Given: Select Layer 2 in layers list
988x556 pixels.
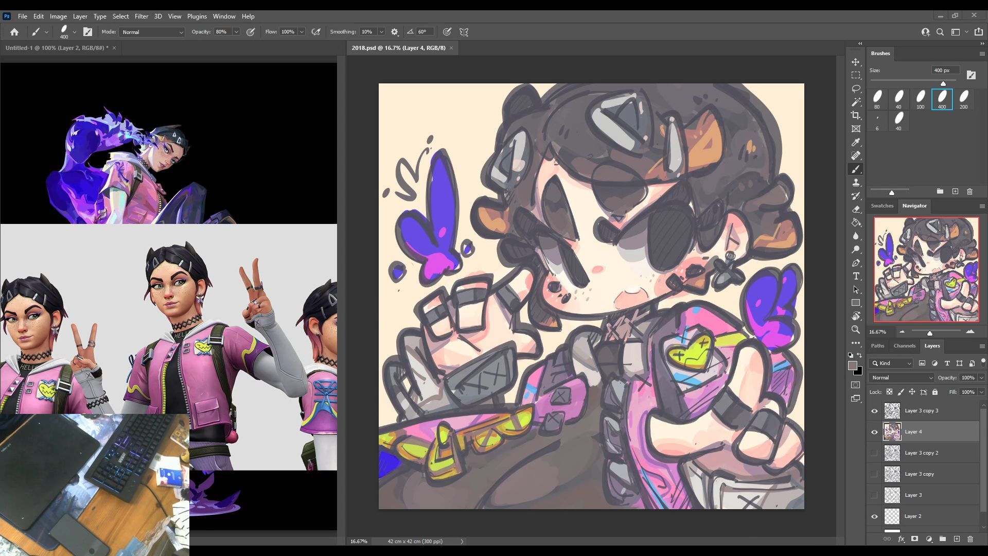Looking at the screenshot, I should 924,516.
